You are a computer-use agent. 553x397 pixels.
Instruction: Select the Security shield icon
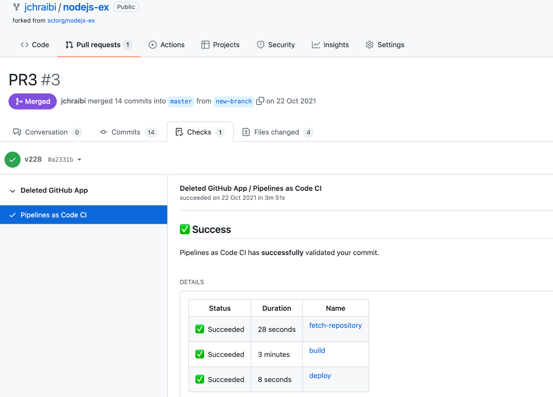point(260,45)
